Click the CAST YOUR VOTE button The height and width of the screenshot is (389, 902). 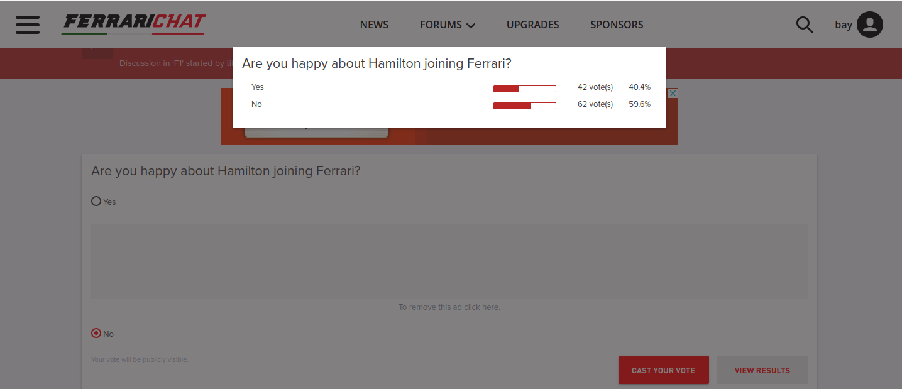(x=663, y=370)
